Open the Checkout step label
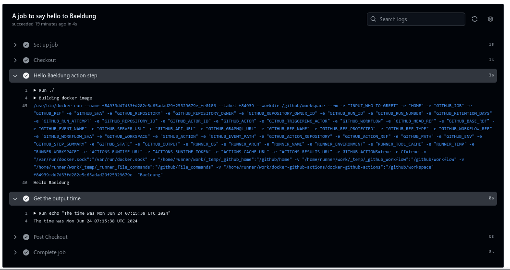The height and width of the screenshot is (270, 510). [45, 60]
